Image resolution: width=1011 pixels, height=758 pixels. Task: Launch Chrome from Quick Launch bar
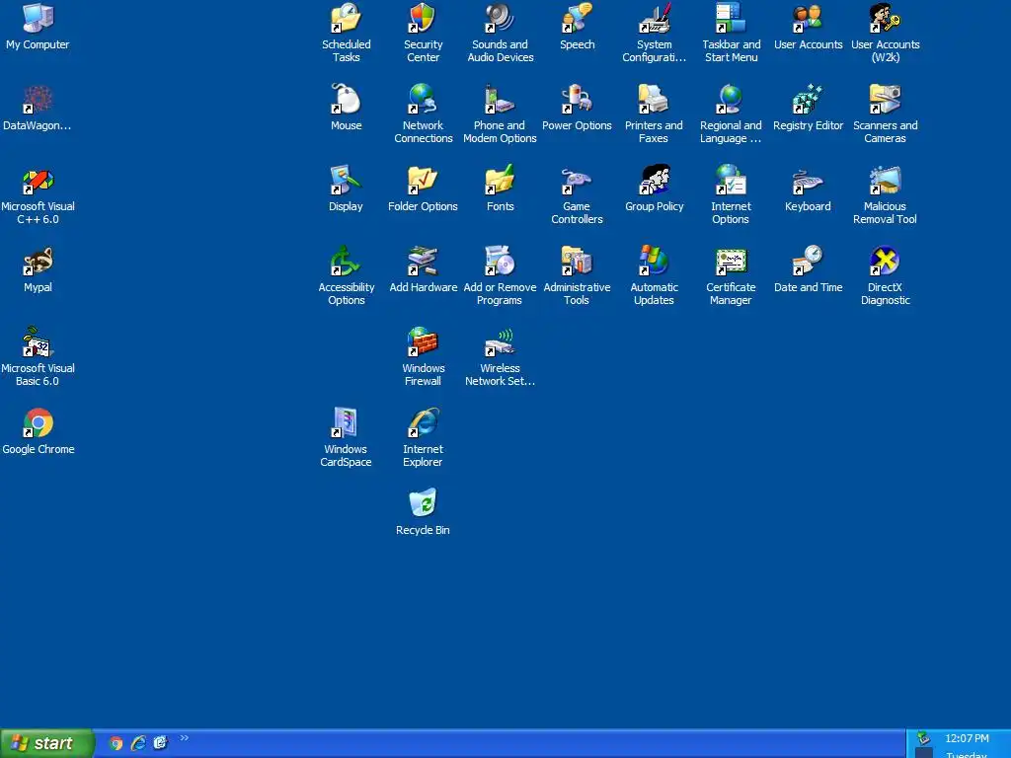(x=117, y=743)
